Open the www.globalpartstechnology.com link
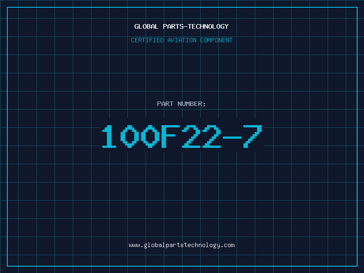Viewport: 364px width, 273px height. 182,245
